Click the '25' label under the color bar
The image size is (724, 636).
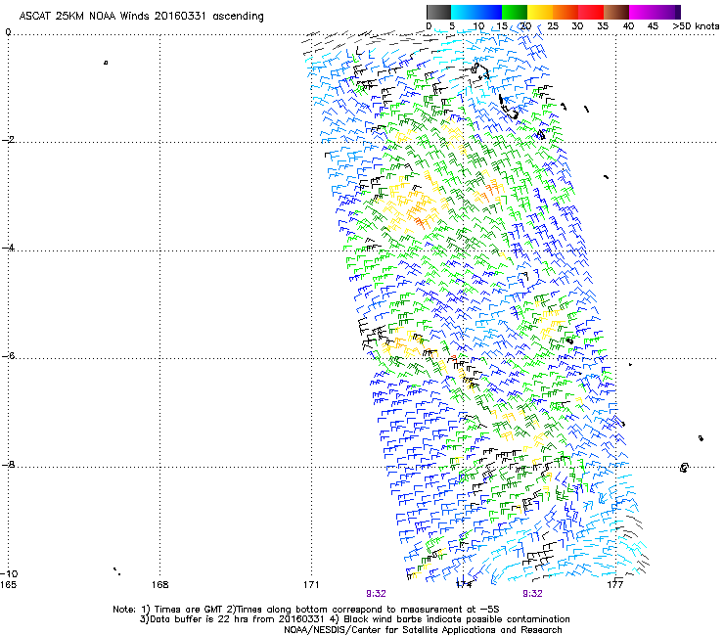click(553, 26)
